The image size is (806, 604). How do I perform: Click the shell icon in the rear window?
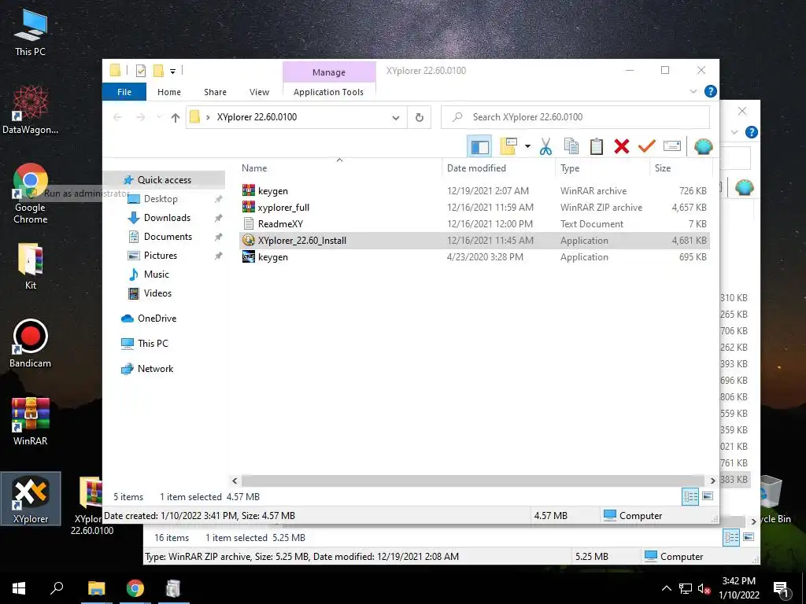coord(744,188)
